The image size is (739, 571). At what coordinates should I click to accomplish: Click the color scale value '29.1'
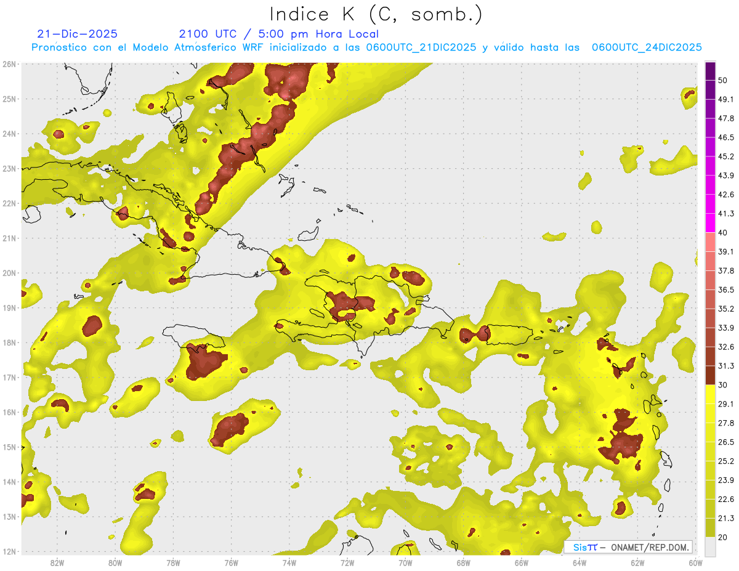(x=725, y=404)
